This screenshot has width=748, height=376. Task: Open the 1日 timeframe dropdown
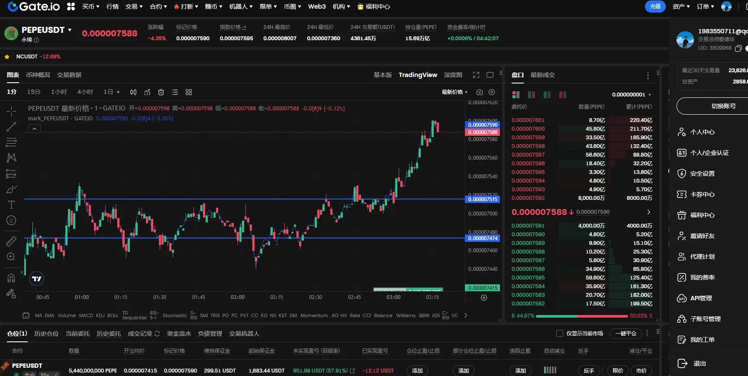click(x=112, y=92)
